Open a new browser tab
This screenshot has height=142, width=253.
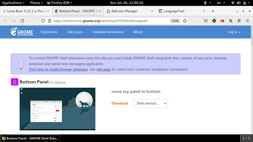(213, 11)
